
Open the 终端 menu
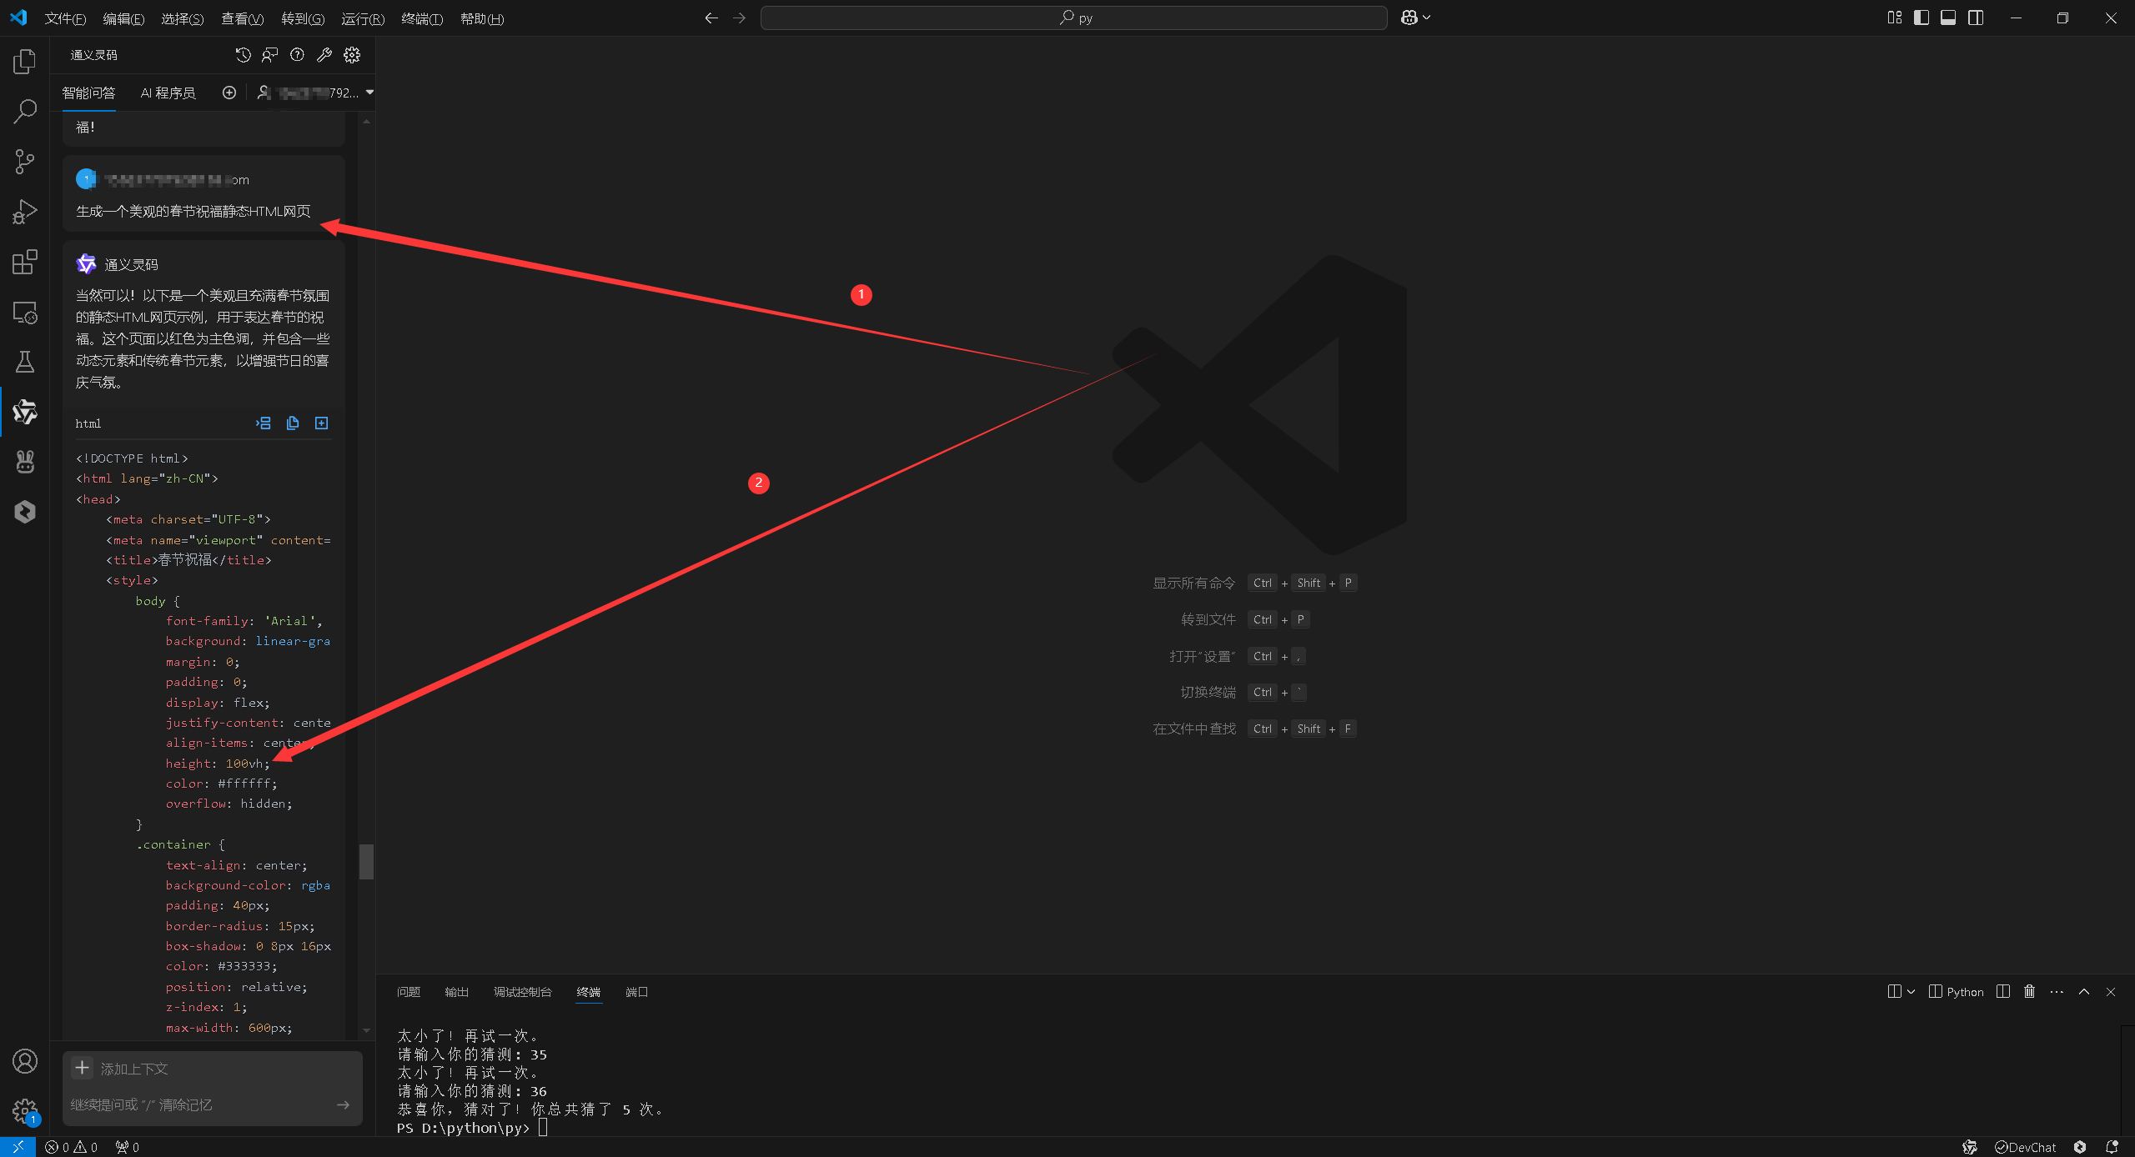[x=422, y=18]
